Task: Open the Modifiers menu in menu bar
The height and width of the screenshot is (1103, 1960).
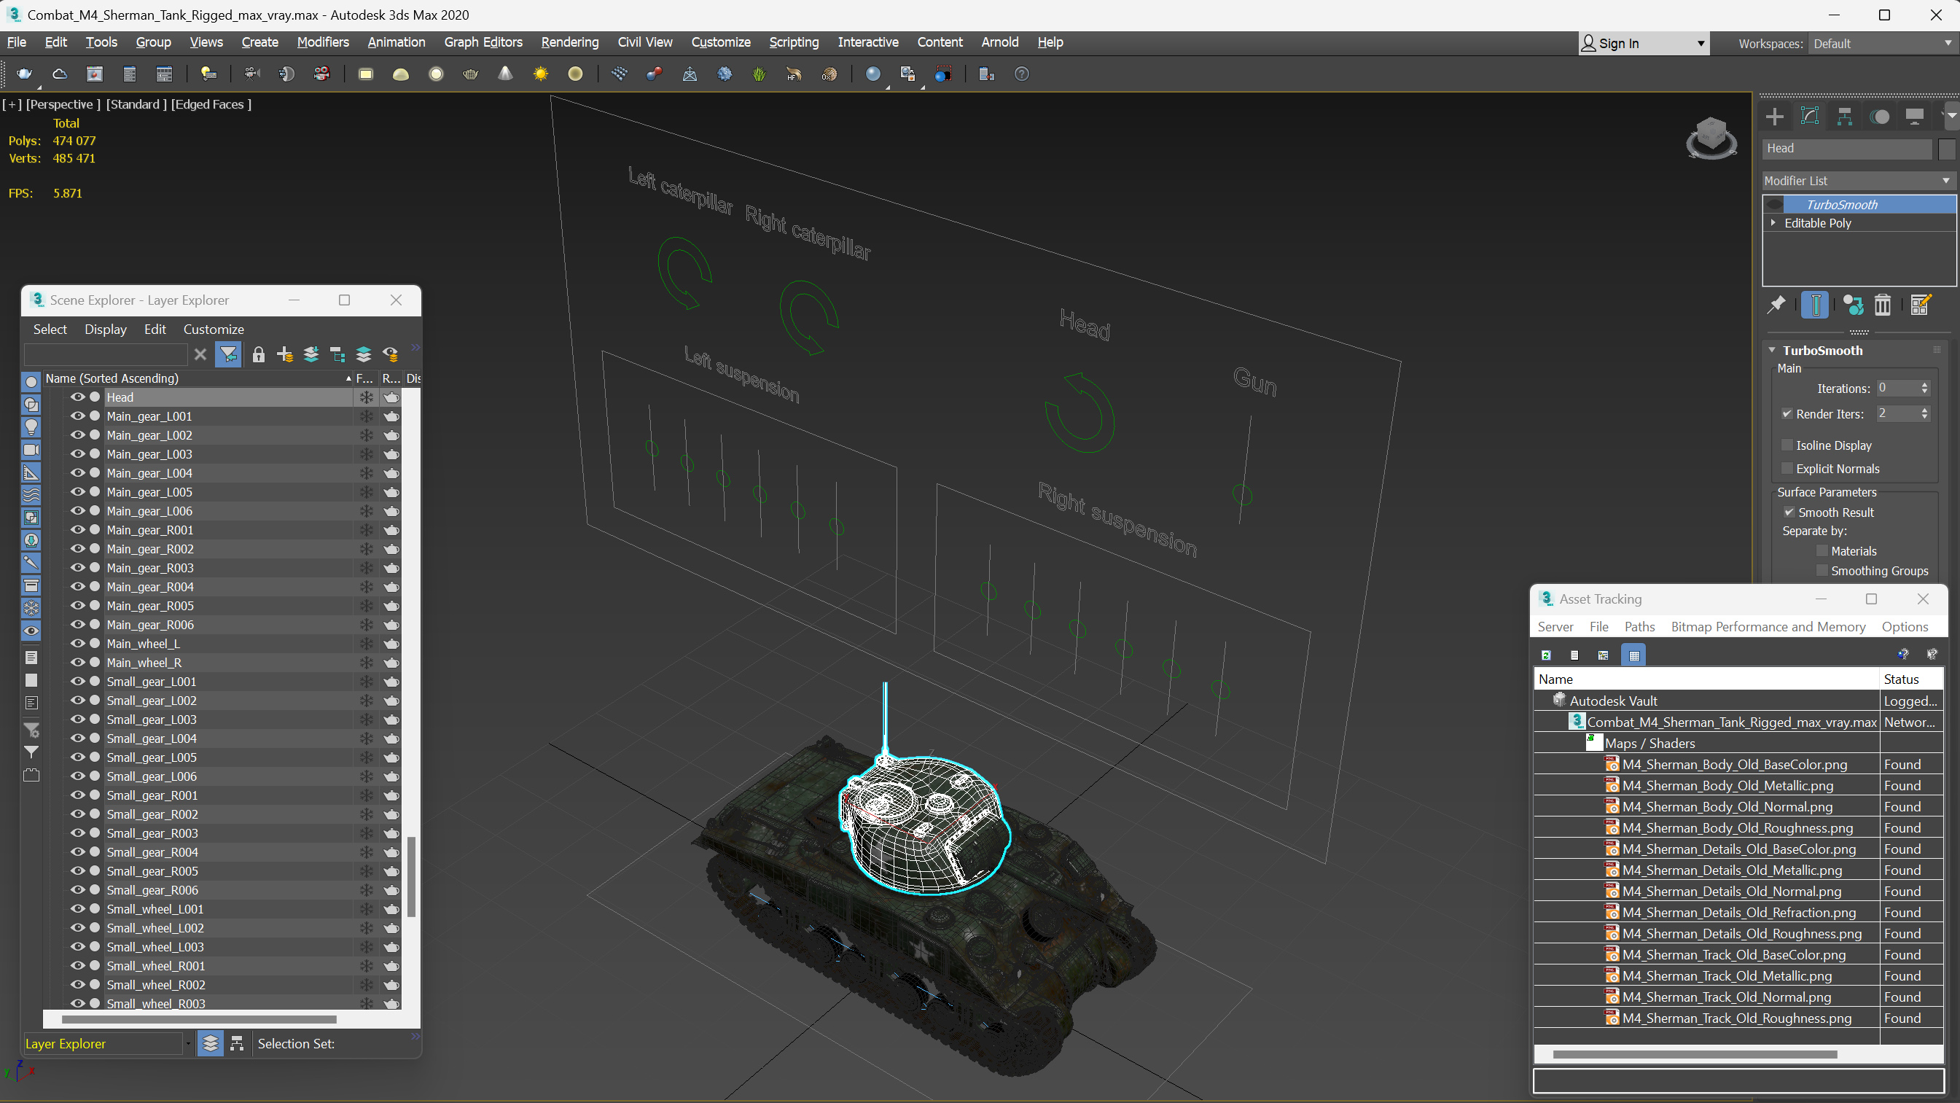Action: [x=321, y=42]
